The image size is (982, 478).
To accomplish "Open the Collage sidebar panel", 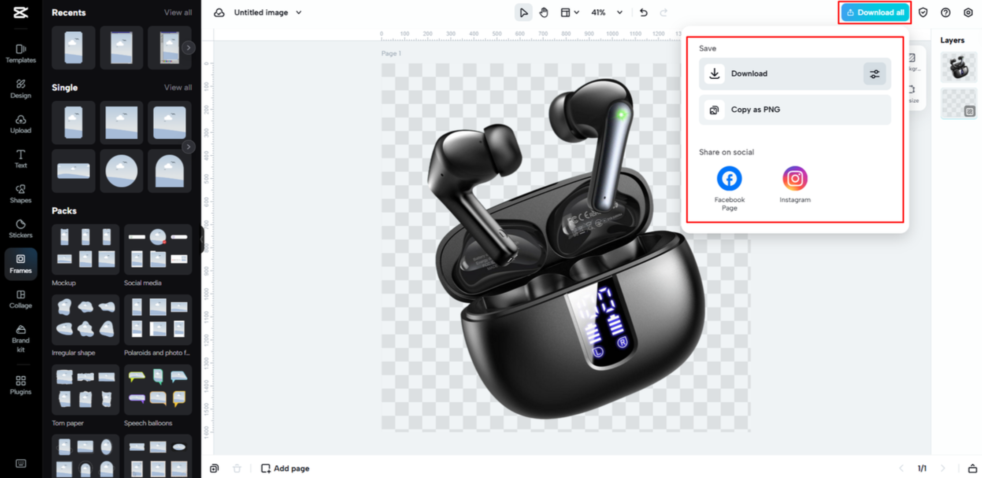I will [x=21, y=299].
